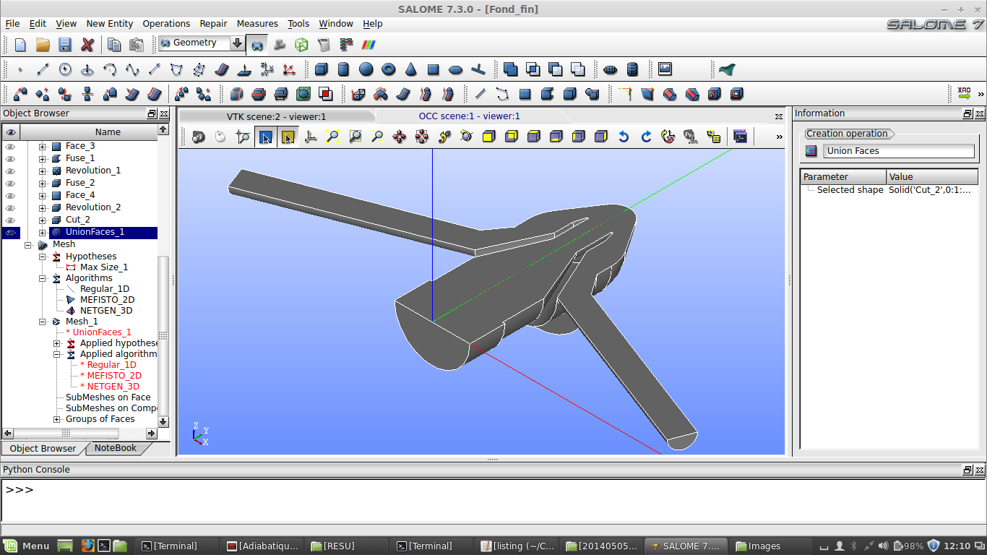Click the Dump View camera icon
Screen dimensions: 987x555
(x=198, y=137)
